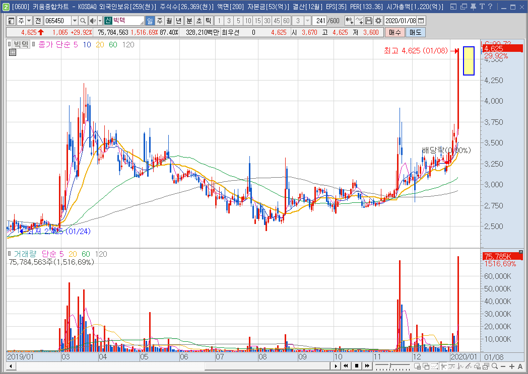Viewport: 528px width, 374px height.
Task: Open the custom interval dropdown arrow
Action: (307, 21)
